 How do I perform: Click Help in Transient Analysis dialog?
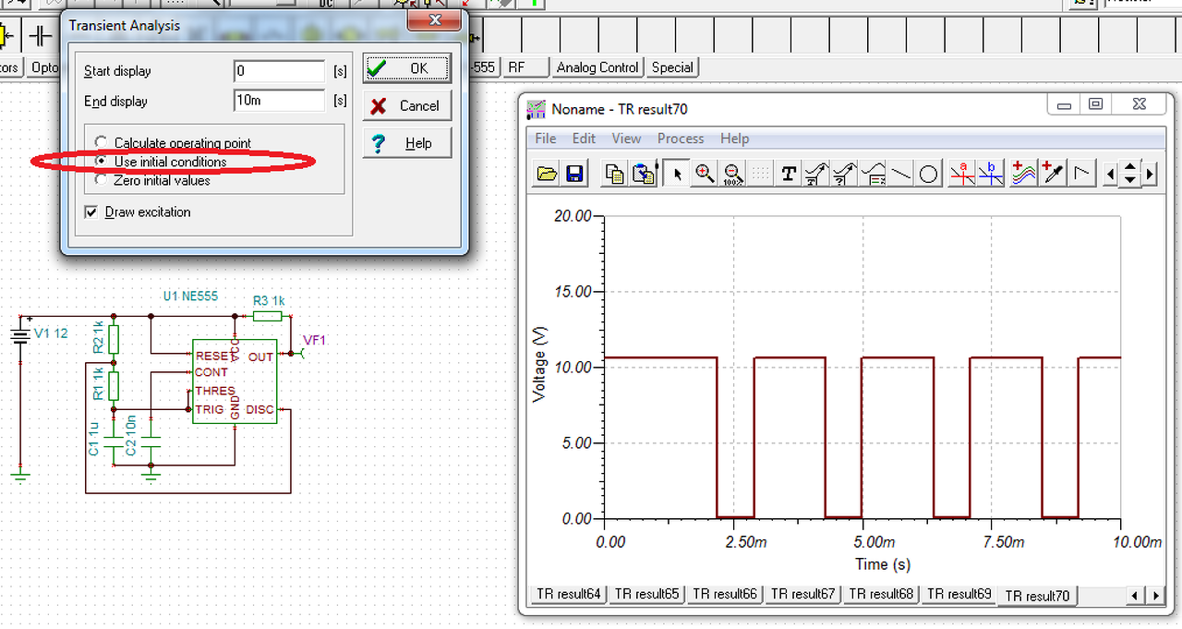coord(407,143)
